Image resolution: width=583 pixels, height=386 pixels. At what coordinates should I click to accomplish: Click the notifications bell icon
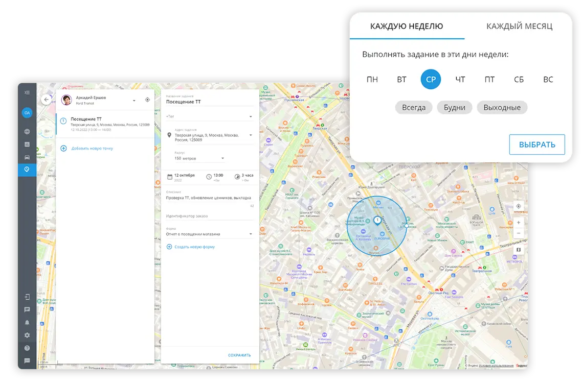tap(27, 322)
